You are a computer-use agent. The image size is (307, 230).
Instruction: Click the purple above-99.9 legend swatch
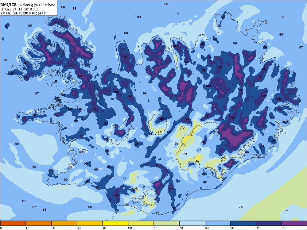pyautogui.click(x=294, y=223)
